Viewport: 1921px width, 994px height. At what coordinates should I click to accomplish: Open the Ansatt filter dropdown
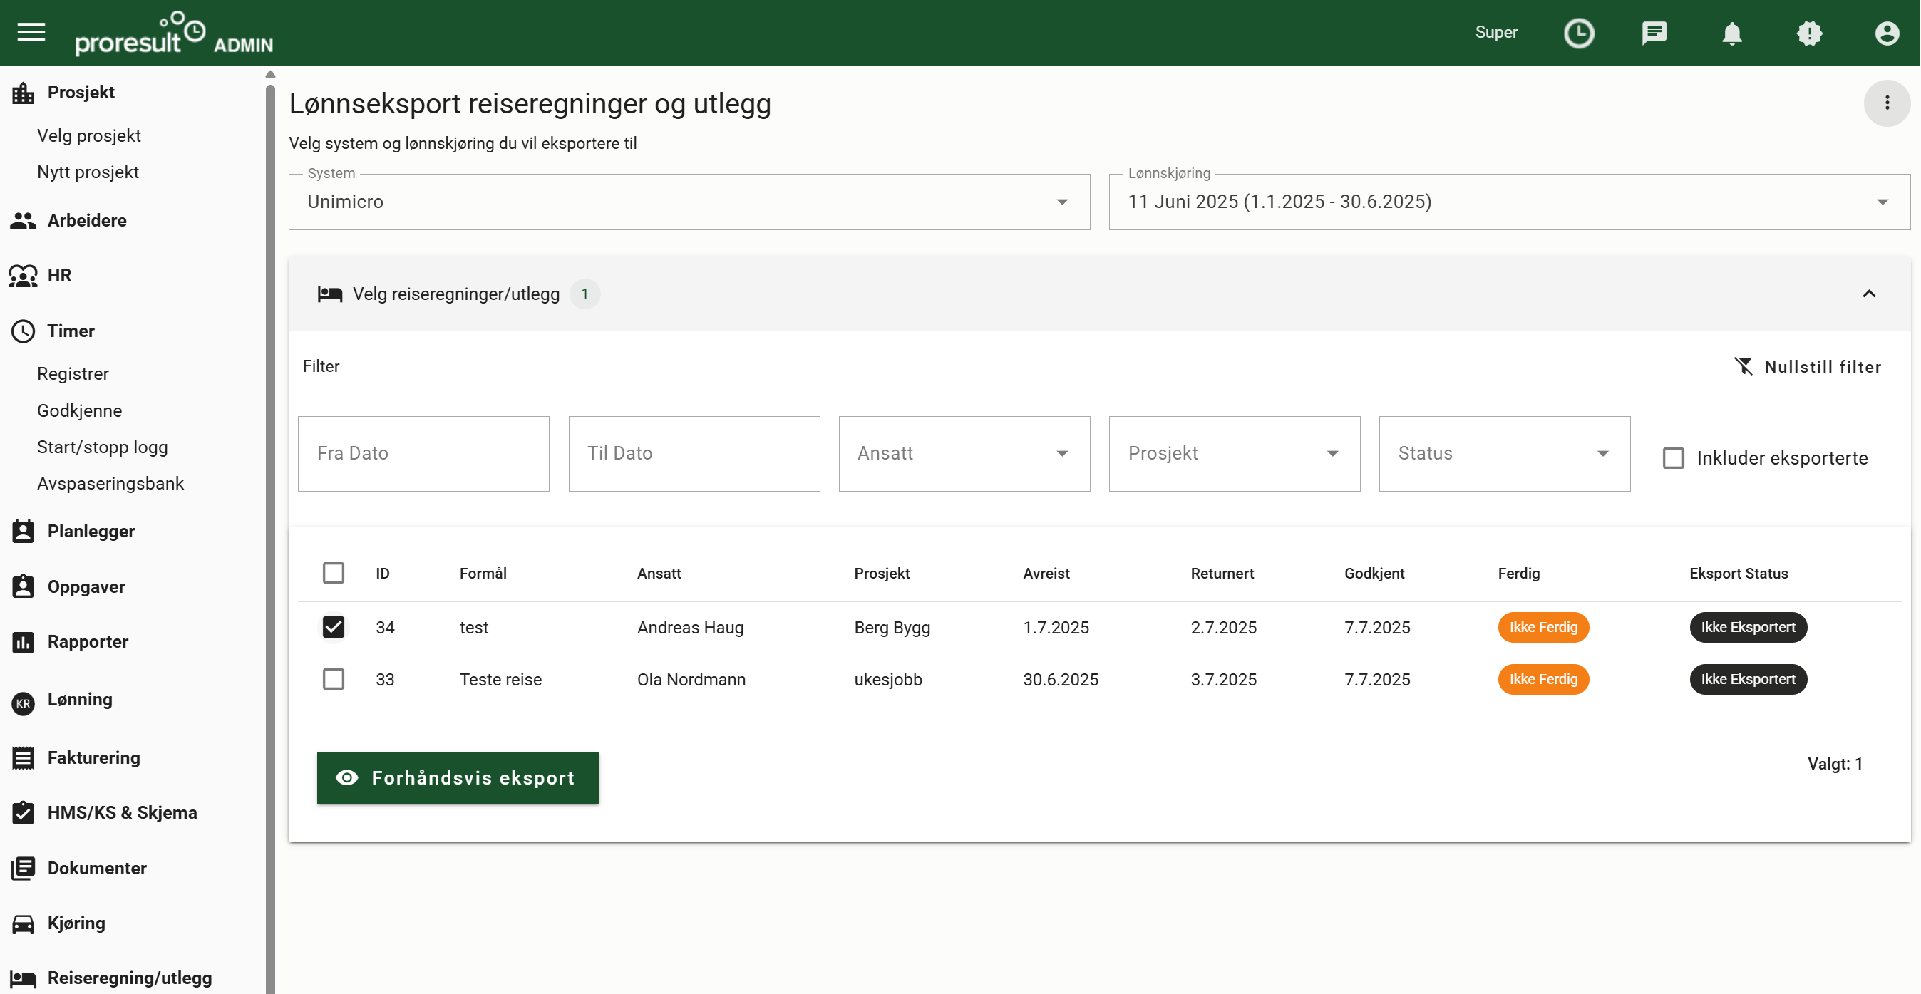pos(964,453)
